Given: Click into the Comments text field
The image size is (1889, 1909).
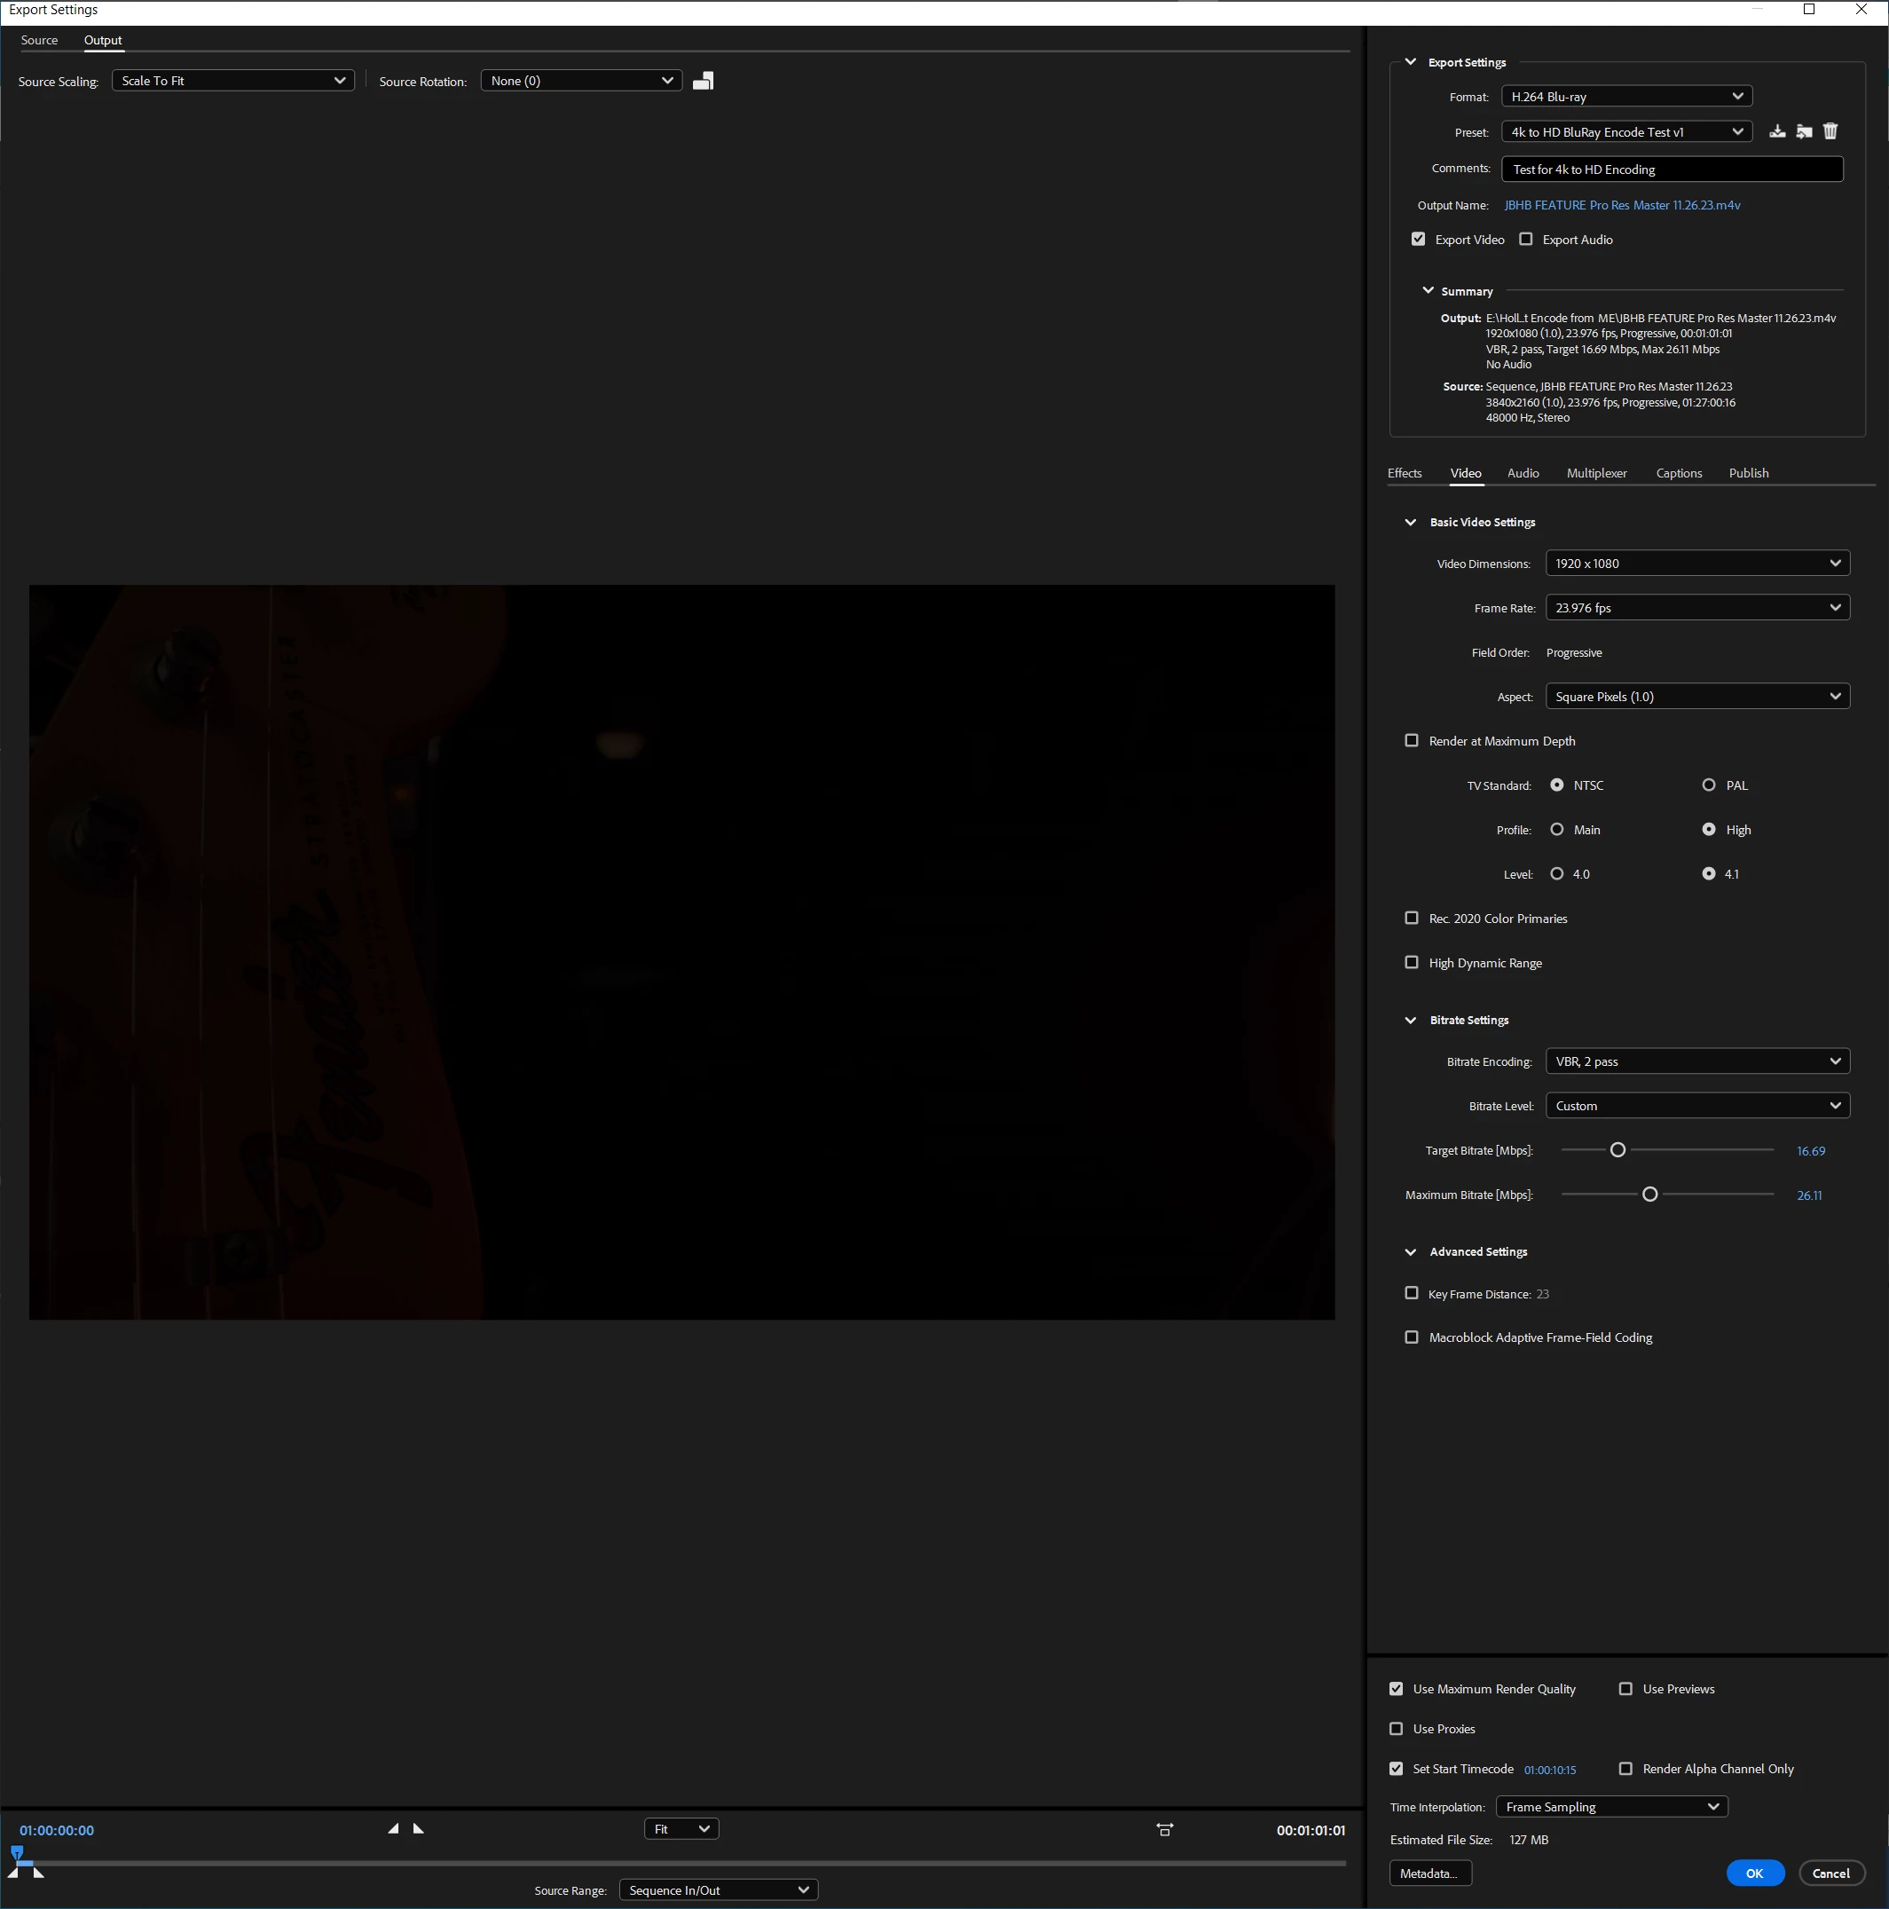Looking at the screenshot, I should click(x=1672, y=169).
